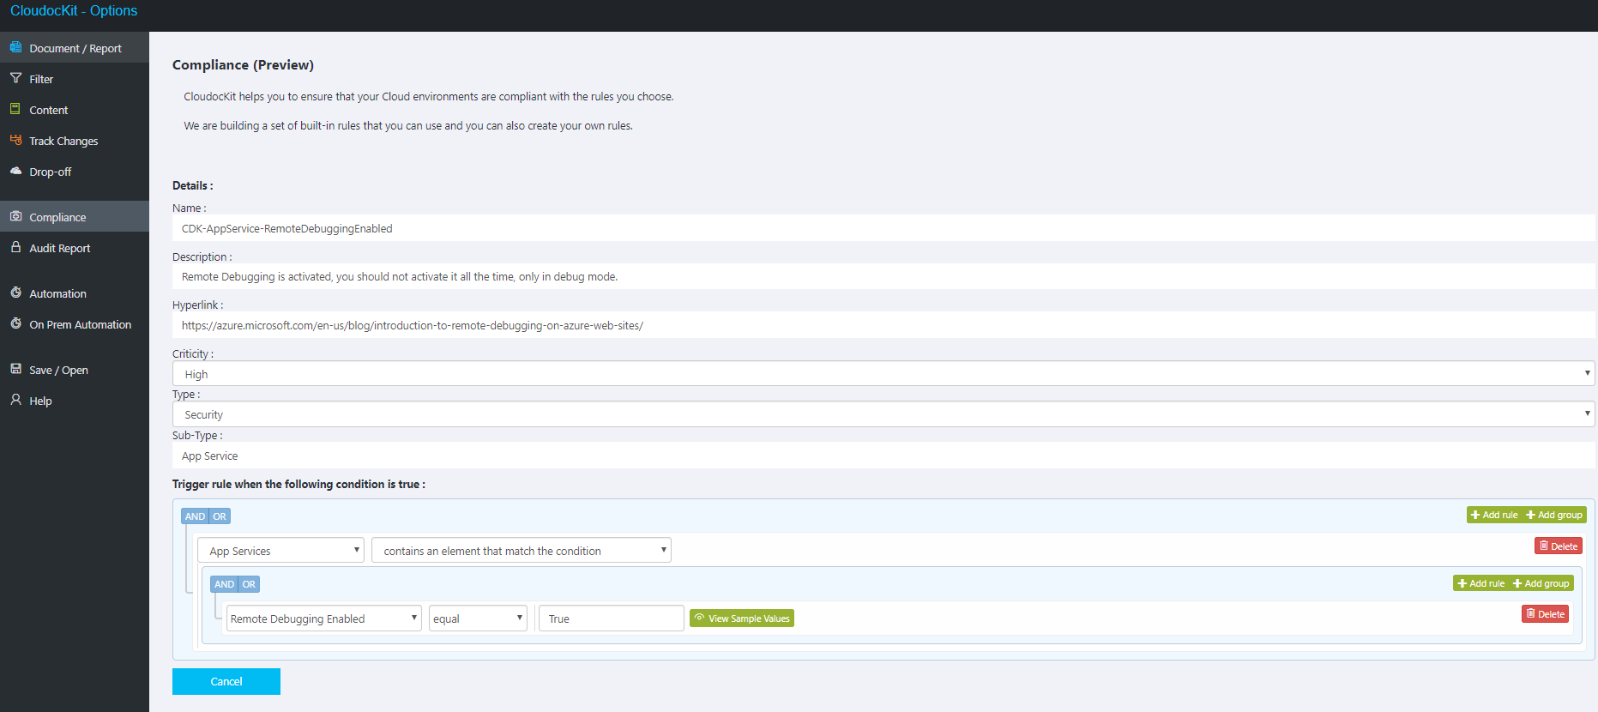The height and width of the screenshot is (712, 1598).
Task: Click the Help person icon
Action: pos(15,400)
